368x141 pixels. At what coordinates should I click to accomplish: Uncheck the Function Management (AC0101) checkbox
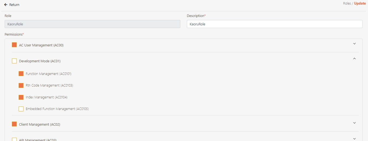[x=21, y=74]
